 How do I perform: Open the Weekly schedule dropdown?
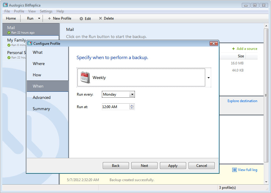[208, 77]
